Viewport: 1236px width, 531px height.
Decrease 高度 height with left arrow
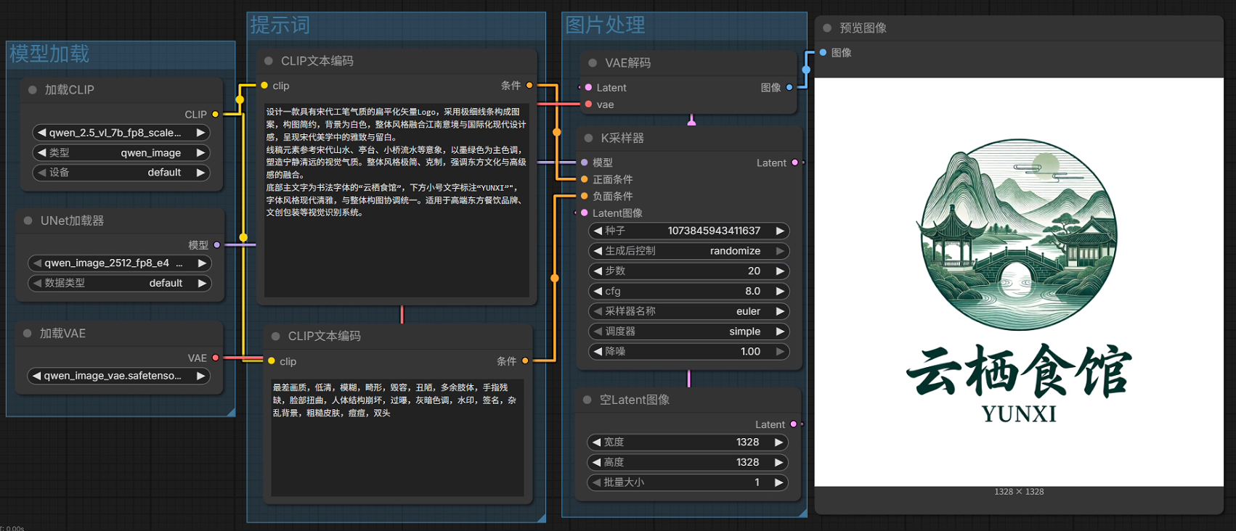pos(596,462)
